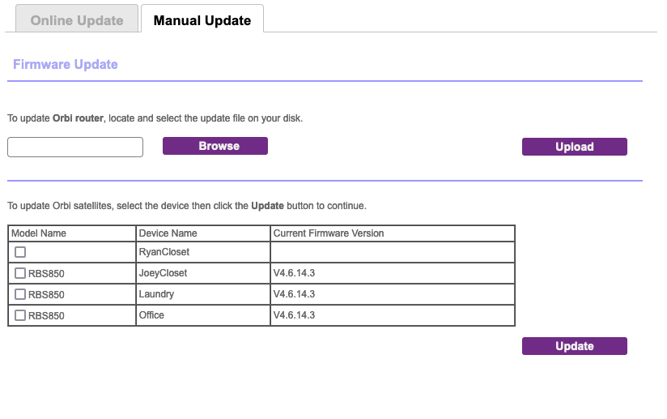Enable the Laundry satellite checkbox
Image resolution: width=667 pixels, height=419 pixels.
click(x=20, y=294)
